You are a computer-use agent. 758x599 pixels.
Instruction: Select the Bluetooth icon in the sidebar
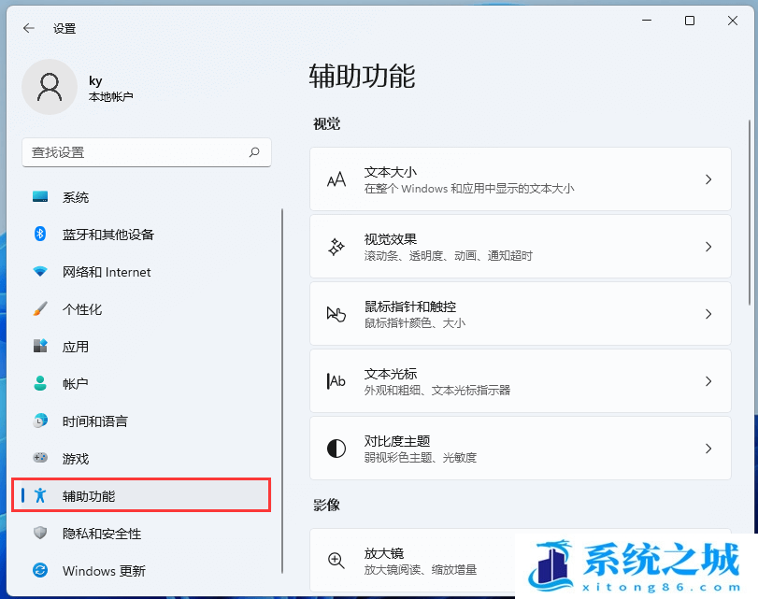(x=40, y=235)
